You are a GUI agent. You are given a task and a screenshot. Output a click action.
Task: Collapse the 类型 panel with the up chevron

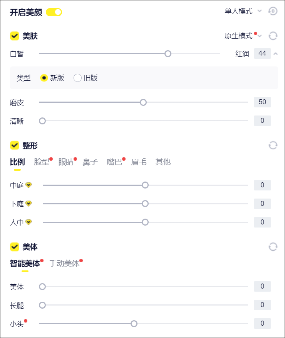(x=275, y=54)
